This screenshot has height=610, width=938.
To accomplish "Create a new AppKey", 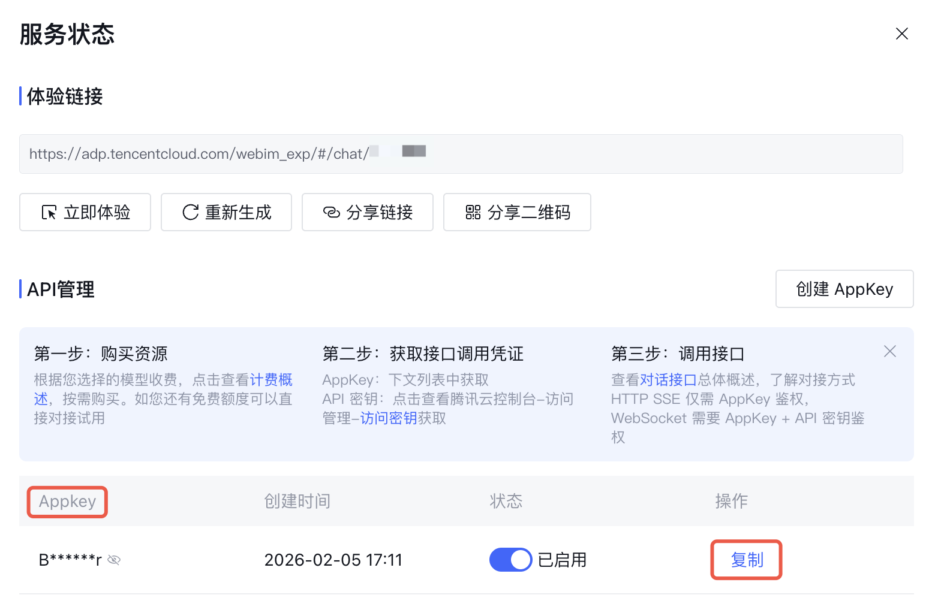I will [x=844, y=289].
